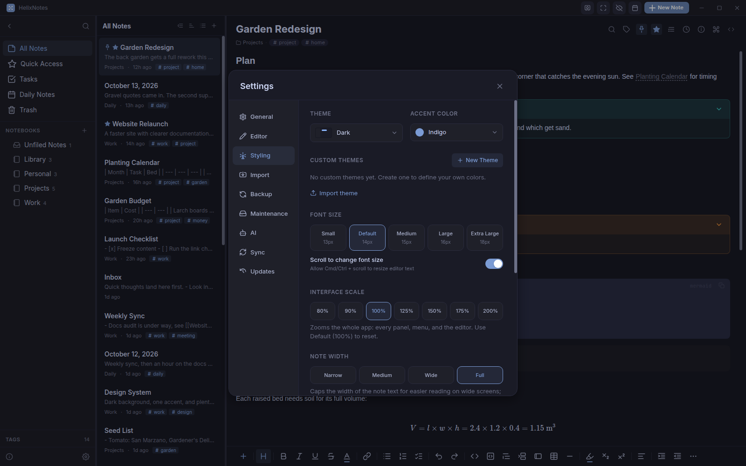Apply highlight from the toolbar
Screen dimensions: 746x466
tap(590, 456)
